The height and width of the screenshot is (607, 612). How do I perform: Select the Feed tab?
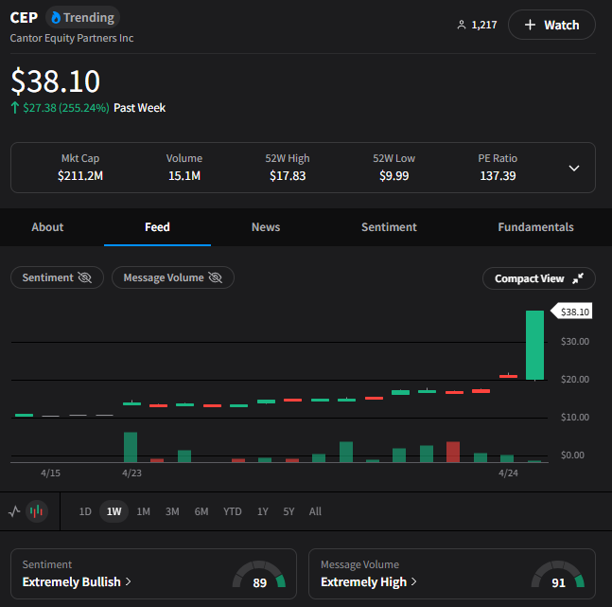pos(157,227)
